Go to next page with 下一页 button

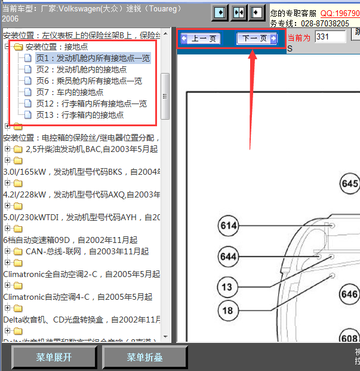[x=257, y=38]
